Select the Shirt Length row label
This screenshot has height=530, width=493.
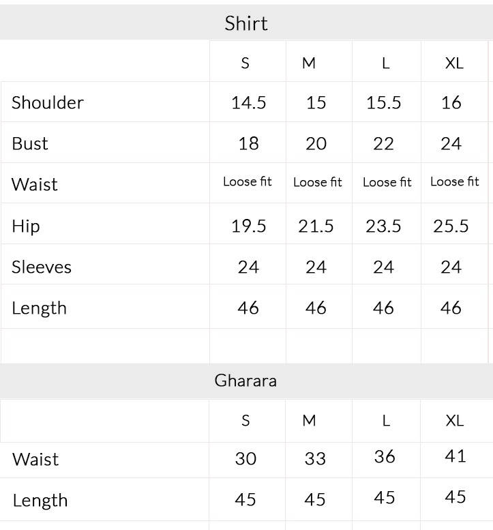(39, 308)
